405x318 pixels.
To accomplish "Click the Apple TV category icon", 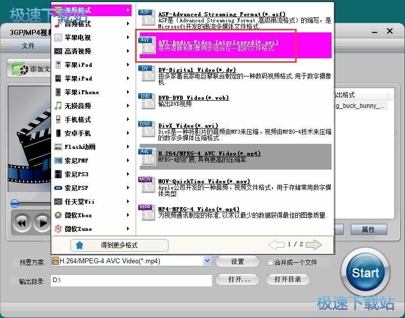I will point(58,37).
